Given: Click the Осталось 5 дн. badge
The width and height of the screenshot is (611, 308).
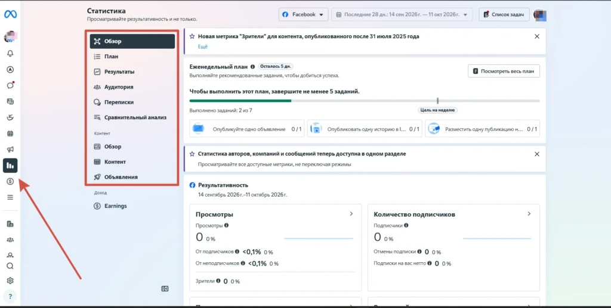Looking at the screenshot, I should pos(275,66).
